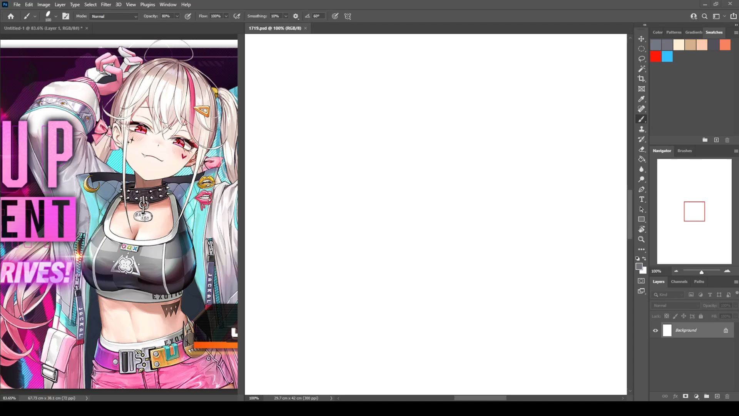Image resolution: width=739 pixels, height=416 pixels.
Task: Open layer blend mode Normal dropdown
Action: (x=676, y=305)
